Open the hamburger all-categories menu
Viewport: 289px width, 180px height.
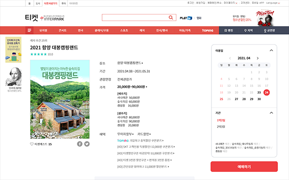point(29,30)
